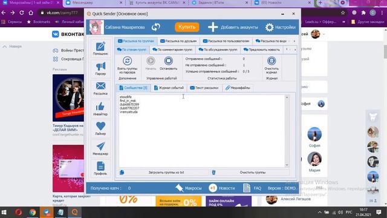Screen dimensions: 387x218
Task: Click the Макросы icon in footer
Action: click(x=180, y=188)
